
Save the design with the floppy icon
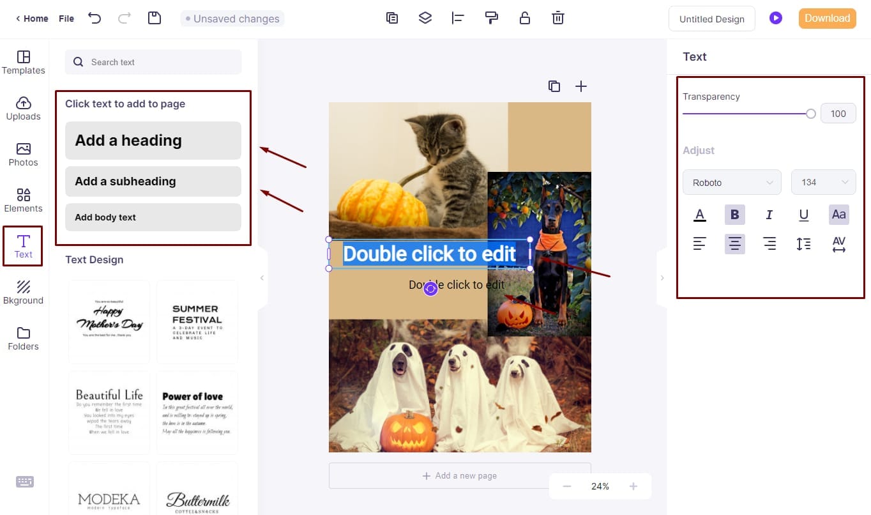(155, 18)
